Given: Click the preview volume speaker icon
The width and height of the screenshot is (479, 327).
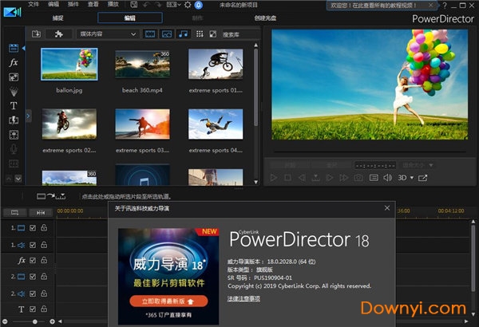Looking at the screenshot, I should tap(387, 178).
